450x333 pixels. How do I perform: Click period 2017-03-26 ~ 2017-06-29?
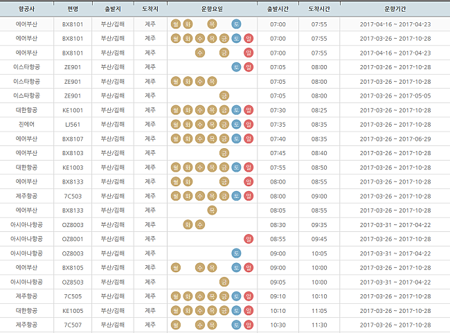[x=395, y=139]
